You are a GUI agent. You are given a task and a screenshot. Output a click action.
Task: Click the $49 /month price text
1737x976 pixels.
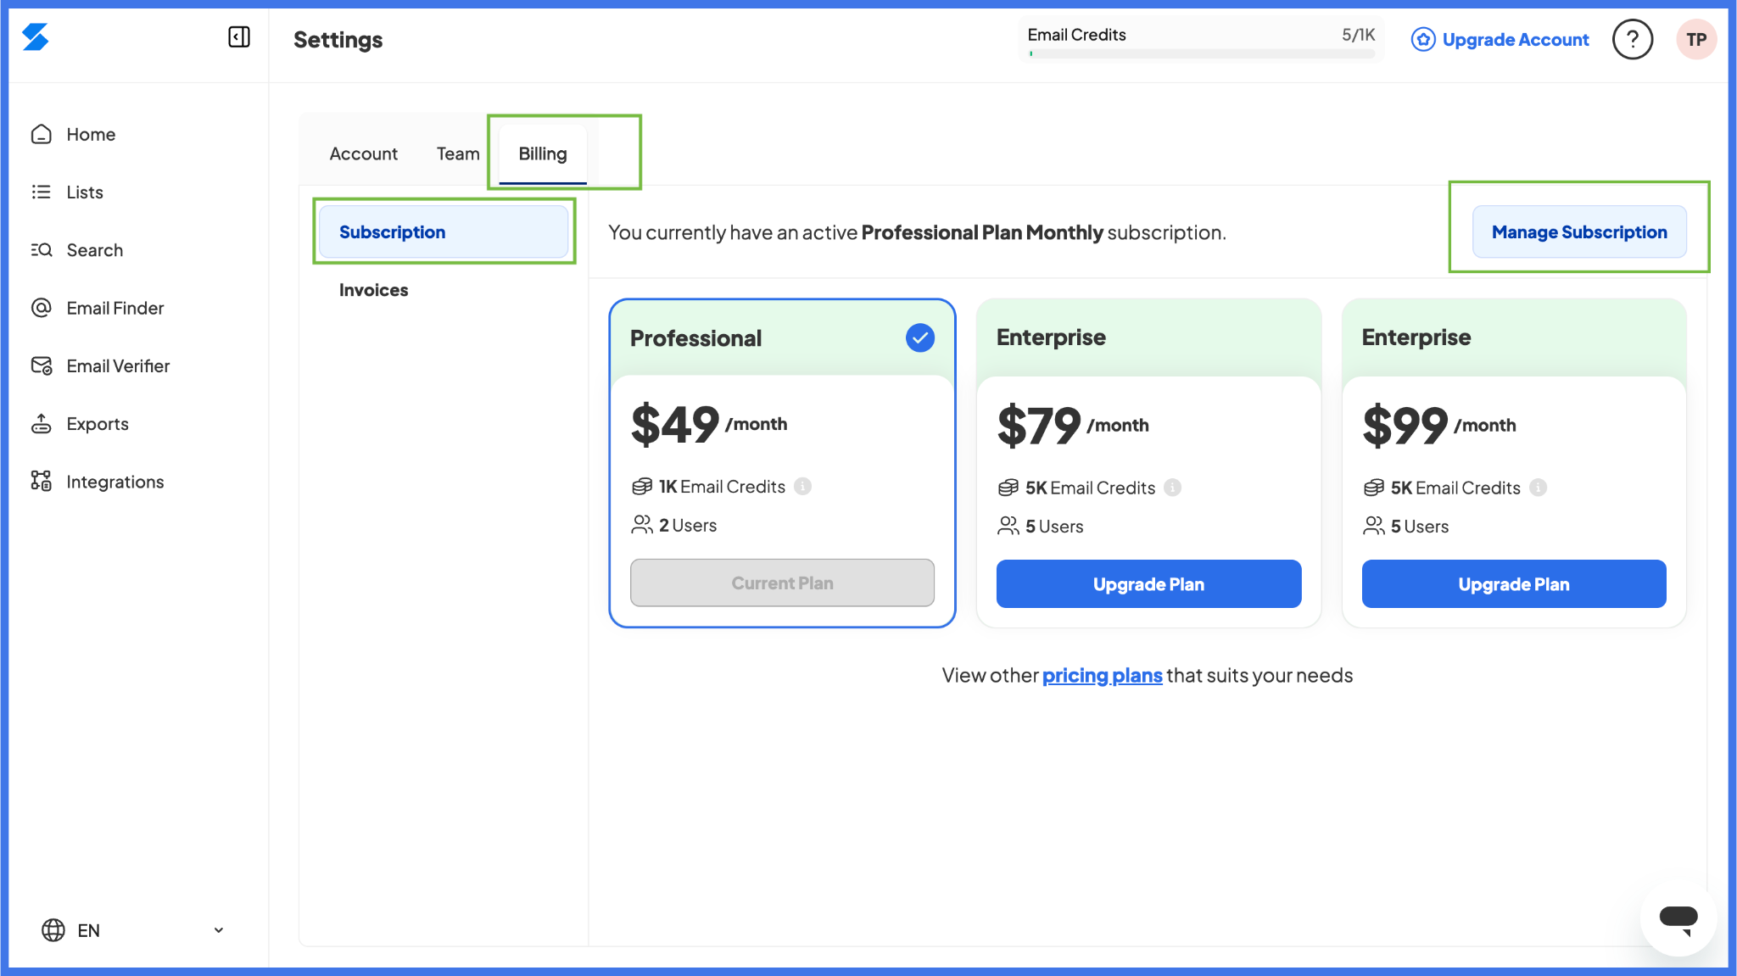[709, 424]
